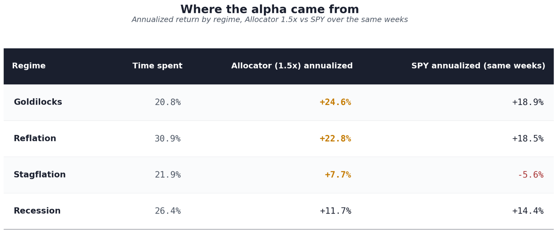Screen dimensions: 558x232
Task: Select the red -5.6% SPY value
Action: [531, 175]
